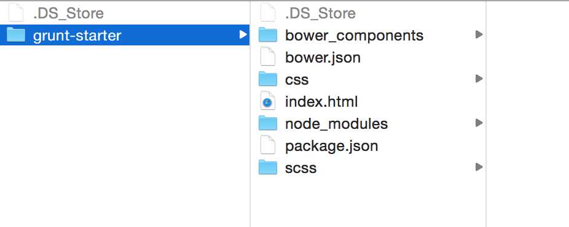The height and width of the screenshot is (227, 569).
Task: Select the node_modules folder icon
Action: pyautogui.click(x=268, y=123)
